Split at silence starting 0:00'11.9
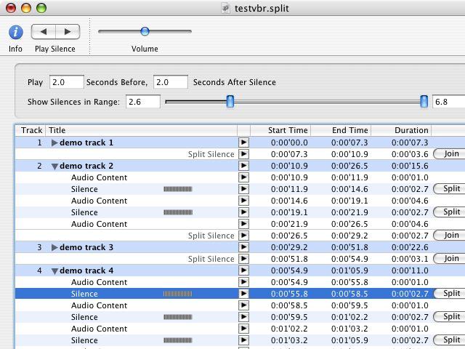 coord(450,189)
